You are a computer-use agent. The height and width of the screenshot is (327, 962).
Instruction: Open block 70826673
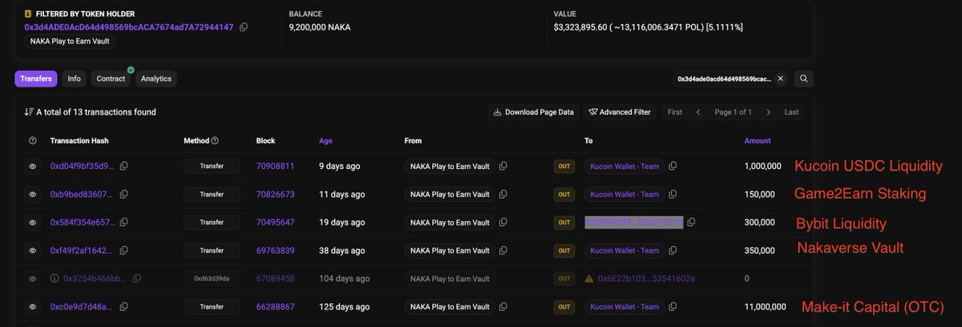pos(275,194)
